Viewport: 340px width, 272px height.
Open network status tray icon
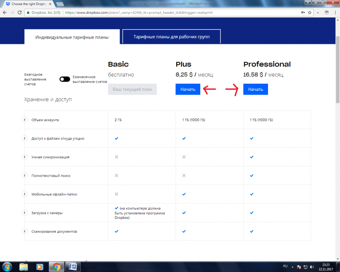(x=305, y=267)
